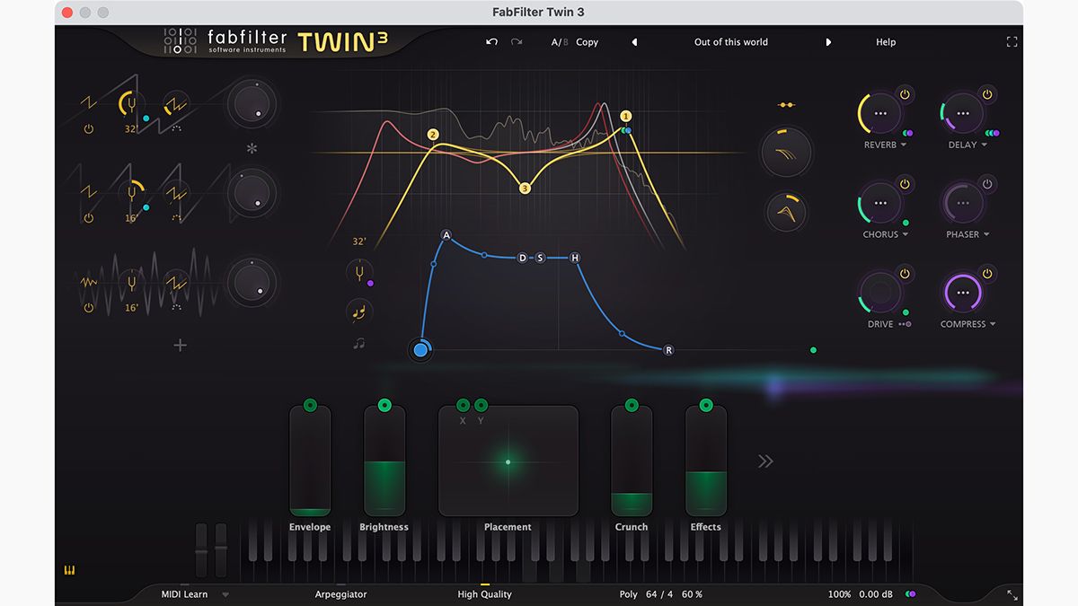The width and height of the screenshot is (1078, 606).
Task: Click the plus icon to add an oscillator
Action: click(179, 345)
